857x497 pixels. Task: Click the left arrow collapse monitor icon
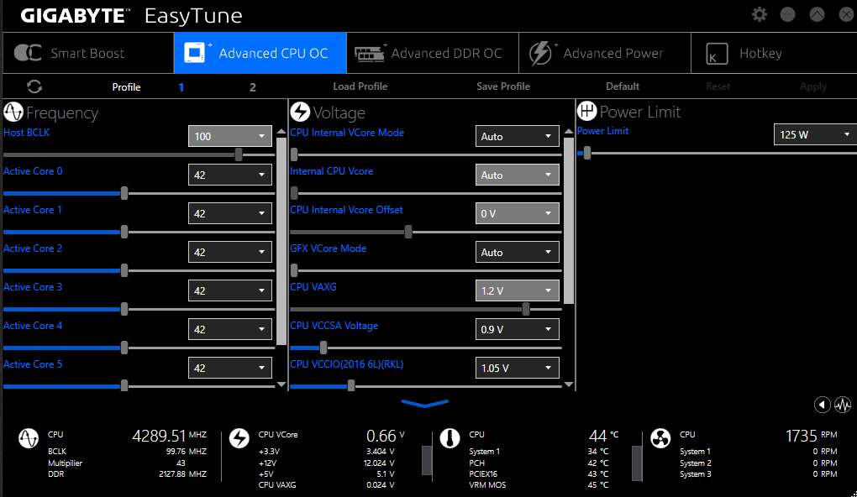coord(822,405)
